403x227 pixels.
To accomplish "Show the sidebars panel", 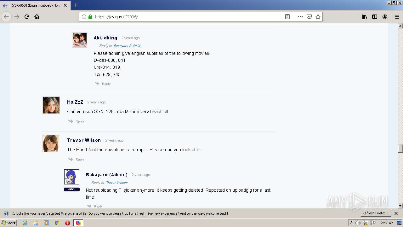I will click(x=375, y=17).
